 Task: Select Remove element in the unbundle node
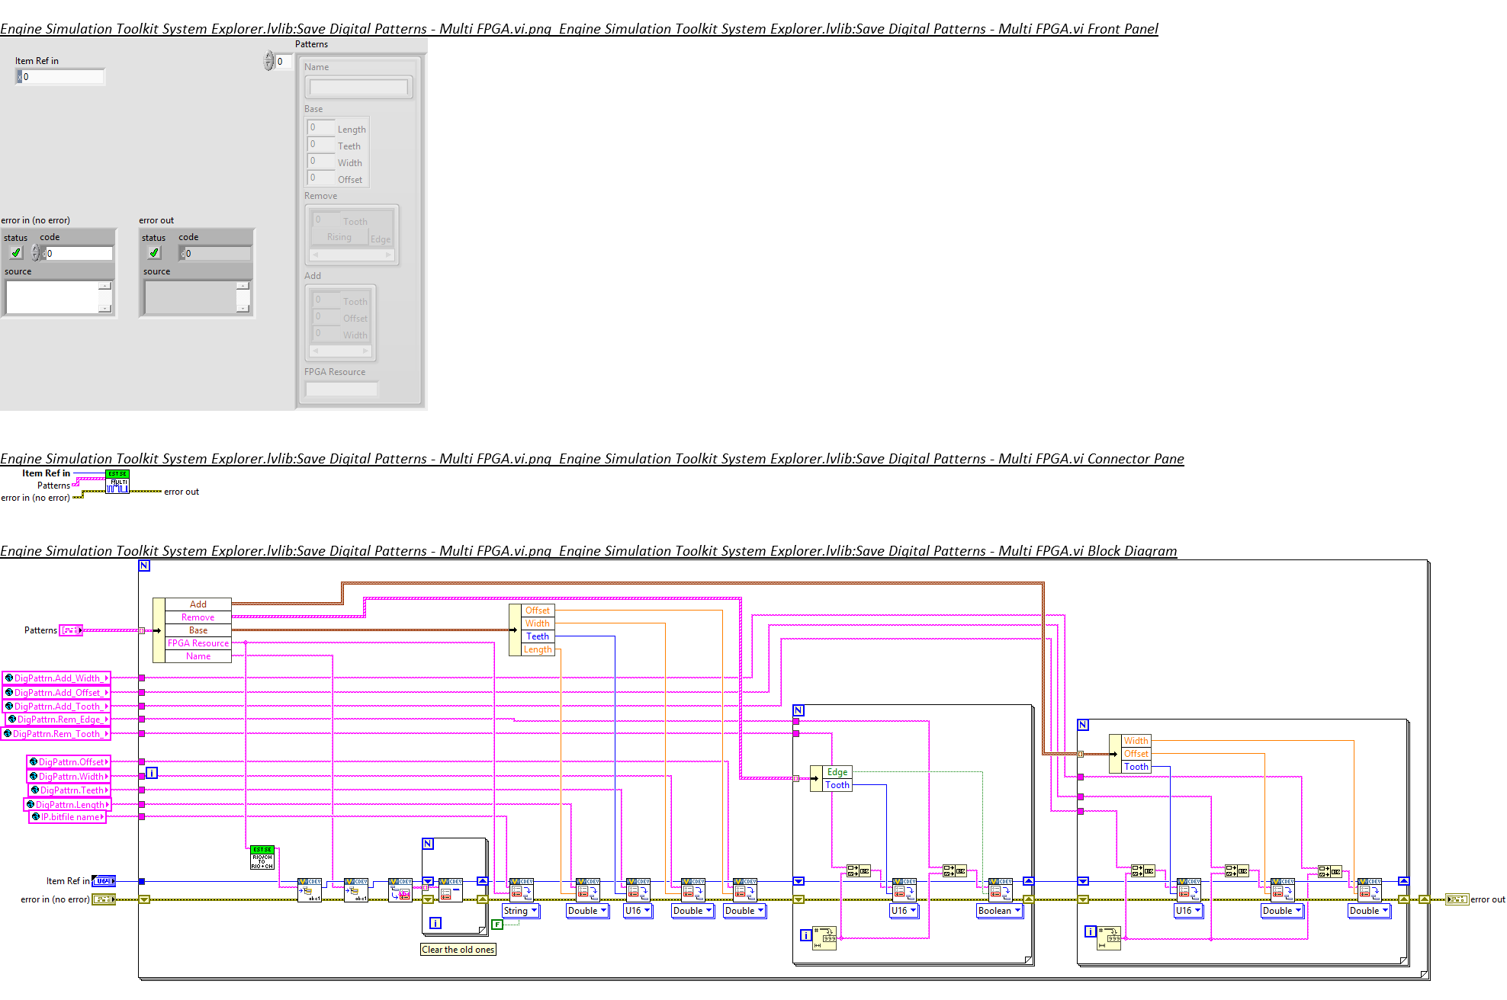tap(198, 617)
